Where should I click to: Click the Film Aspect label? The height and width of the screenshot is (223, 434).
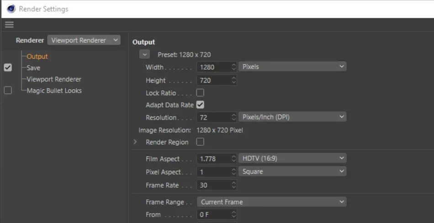pos(163,159)
